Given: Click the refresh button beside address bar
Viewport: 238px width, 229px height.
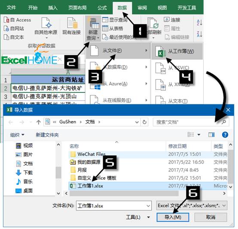Looking at the screenshot, I should click(x=144, y=122).
